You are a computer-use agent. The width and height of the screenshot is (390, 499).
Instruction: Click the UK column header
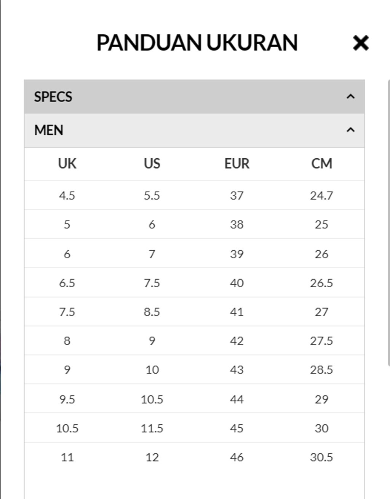point(67,164)
